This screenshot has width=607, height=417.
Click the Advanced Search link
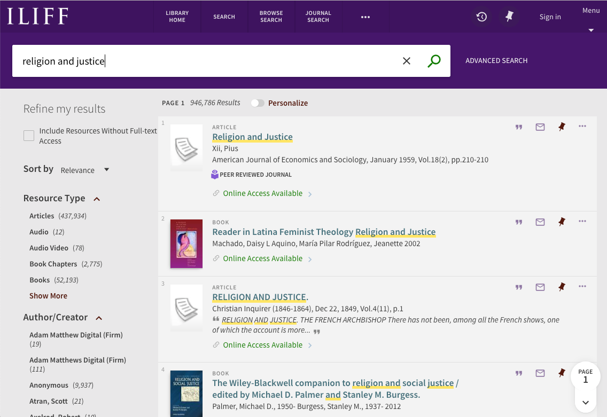496,61
